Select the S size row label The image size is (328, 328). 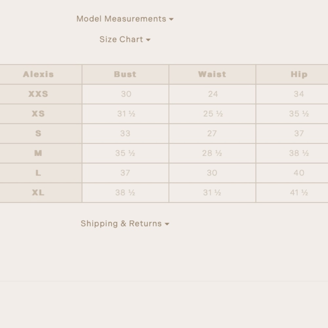pyautogui.click(x=38, y=133)
